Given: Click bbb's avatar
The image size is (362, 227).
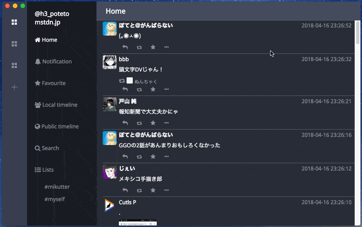Looking at the screenshot, I should [110, 62].
